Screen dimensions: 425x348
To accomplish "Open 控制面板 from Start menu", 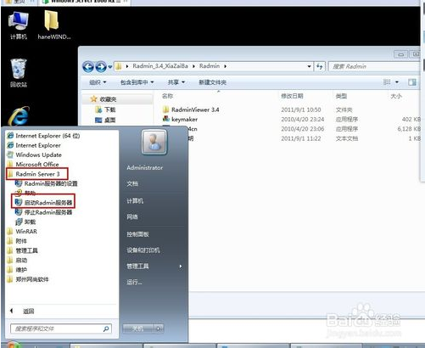I will pos(137,234).
